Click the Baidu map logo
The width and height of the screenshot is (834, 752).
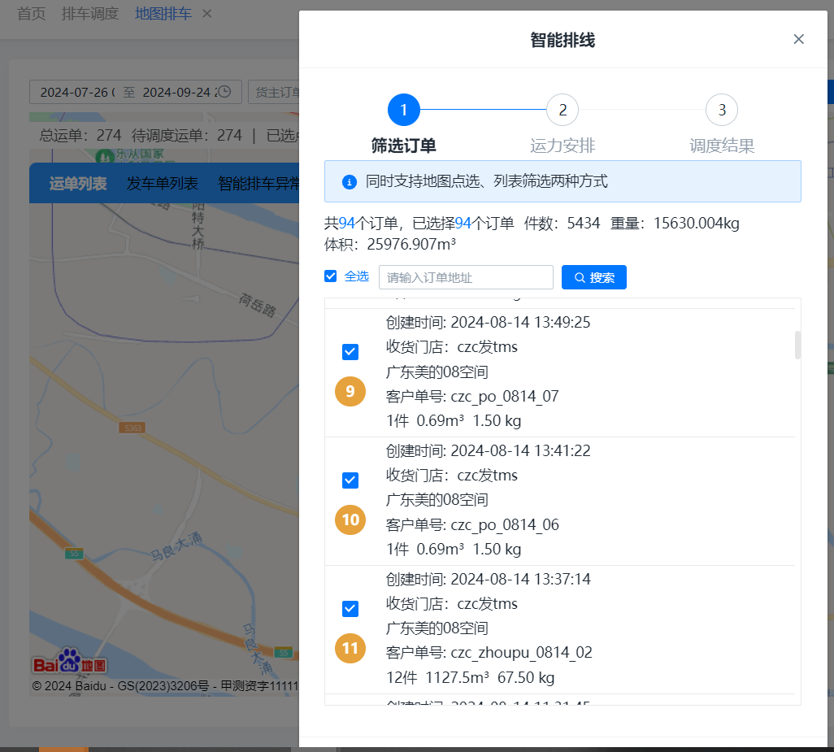[x=70, y=662]
